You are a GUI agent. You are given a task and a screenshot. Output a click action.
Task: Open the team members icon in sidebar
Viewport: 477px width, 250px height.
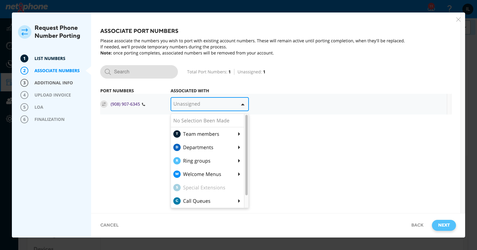pos(9,101)
